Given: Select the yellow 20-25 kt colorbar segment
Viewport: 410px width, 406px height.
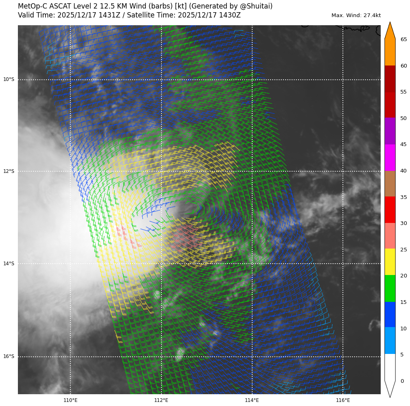Looking at the screenshot, I should (390, 262).
